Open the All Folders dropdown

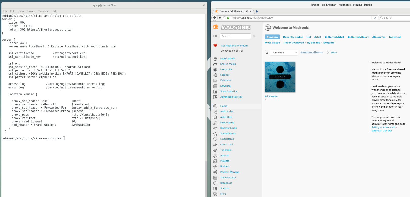[x=284, y=53]
